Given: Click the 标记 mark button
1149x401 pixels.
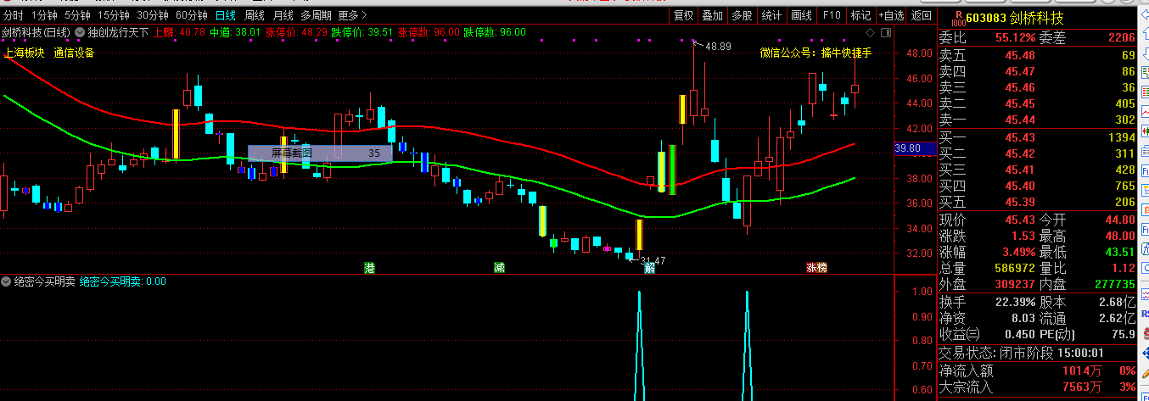Looking at the screenshot, I should 860,15.
